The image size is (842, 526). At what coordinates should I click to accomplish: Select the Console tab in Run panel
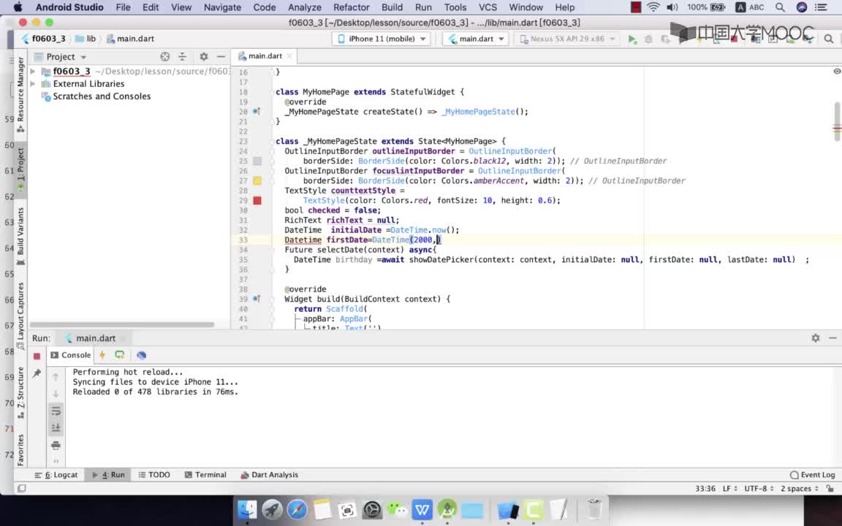70,355
